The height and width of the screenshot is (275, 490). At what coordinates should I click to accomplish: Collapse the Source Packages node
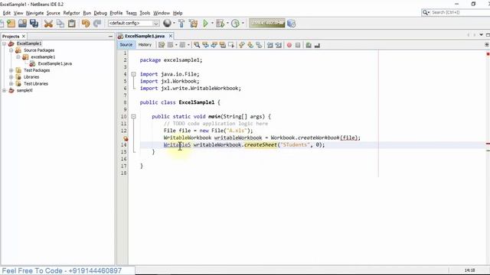tap(11, 50)
